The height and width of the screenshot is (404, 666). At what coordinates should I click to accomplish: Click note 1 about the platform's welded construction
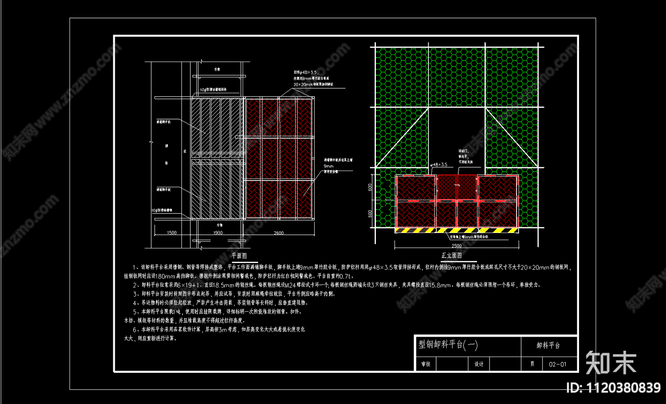(x=347, y=272)
